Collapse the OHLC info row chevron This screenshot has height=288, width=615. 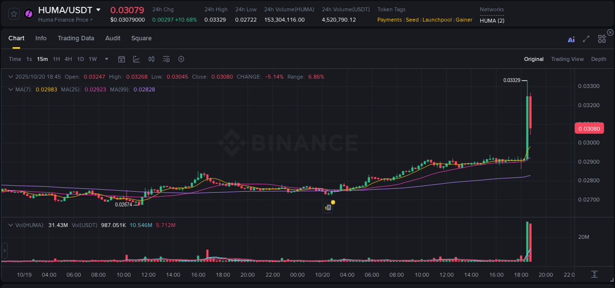11,77
